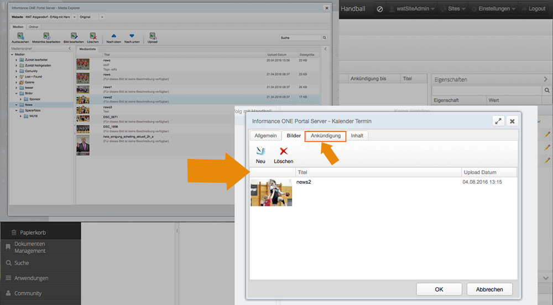Expand the Galerie folder node
The width and height of the screenshot is (553, 305).
click(16, 82)
